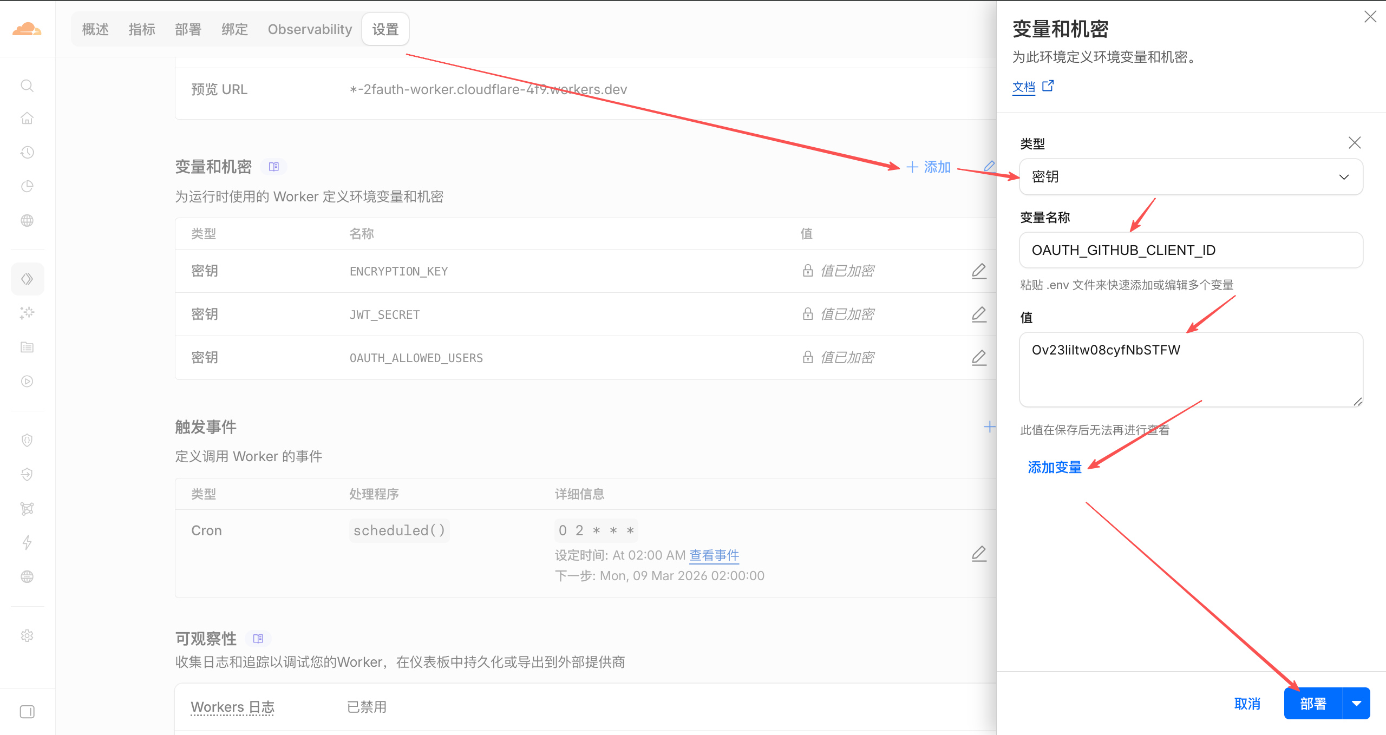Click the variable name input field
The height and width of the screenshot is (735, 1386).
1191,250
